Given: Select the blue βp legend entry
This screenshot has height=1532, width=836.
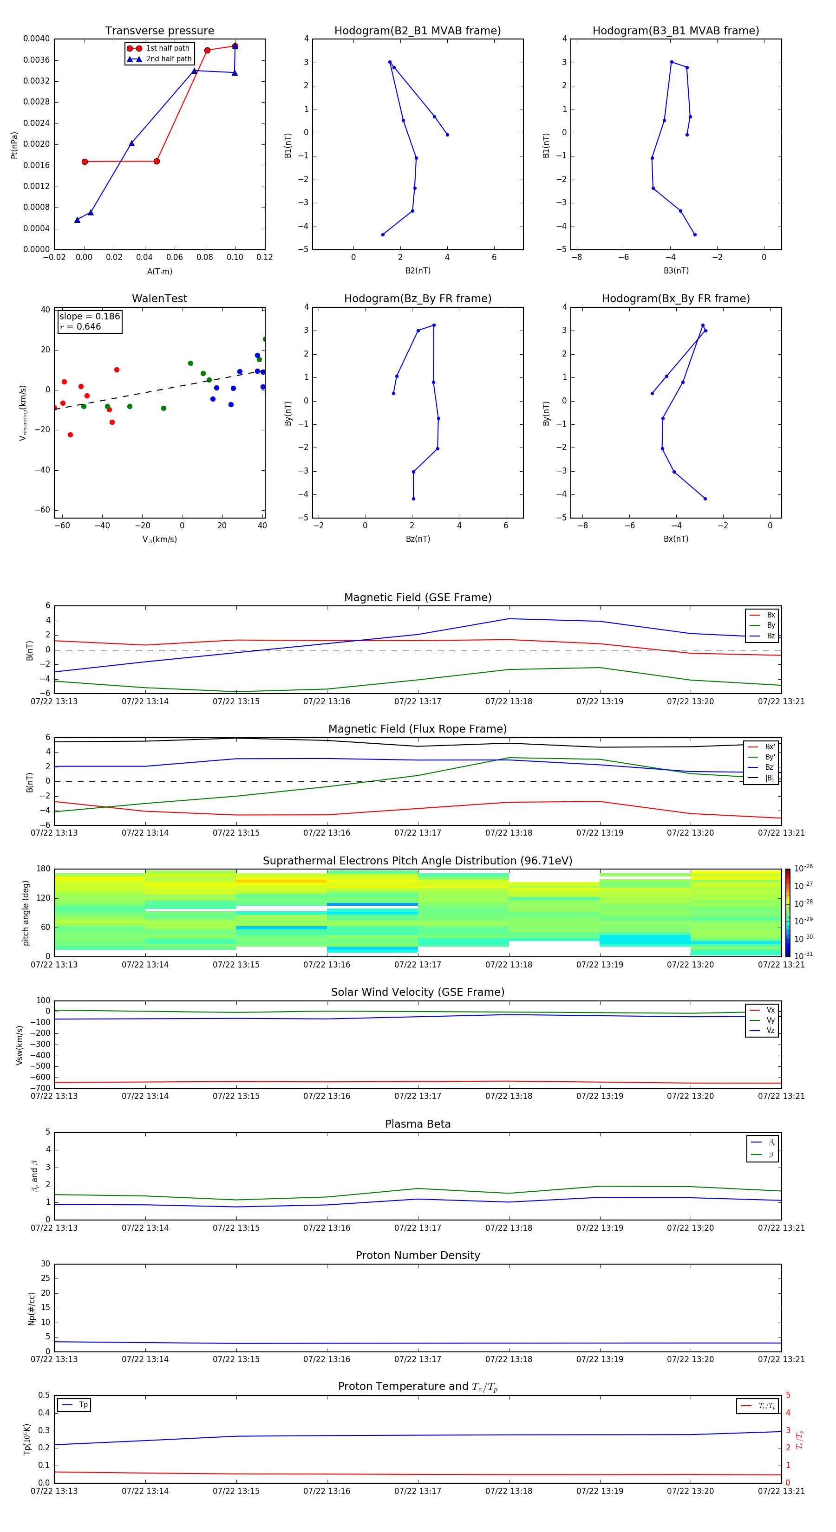Looking at the screenshot, I should [763, 1143].
